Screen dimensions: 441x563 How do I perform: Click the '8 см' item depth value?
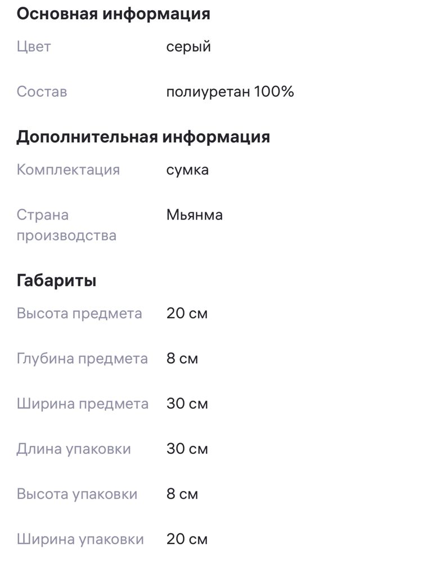182,359
